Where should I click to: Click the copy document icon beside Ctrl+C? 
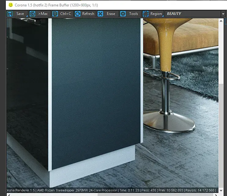click(x=55, y=14)
